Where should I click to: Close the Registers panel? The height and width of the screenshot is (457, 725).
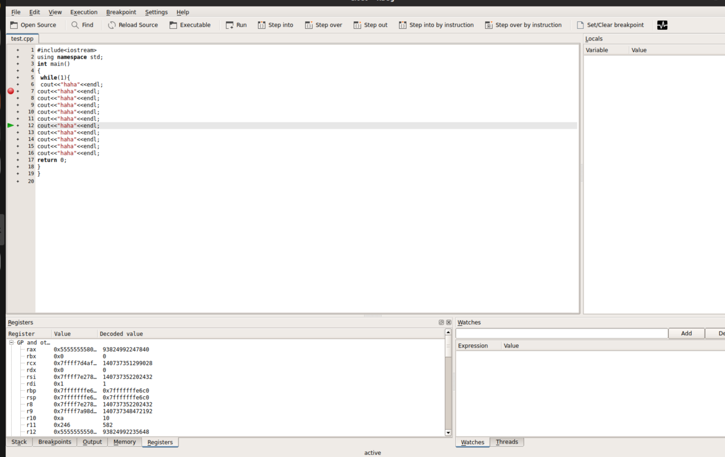click(x=449, y=322)
